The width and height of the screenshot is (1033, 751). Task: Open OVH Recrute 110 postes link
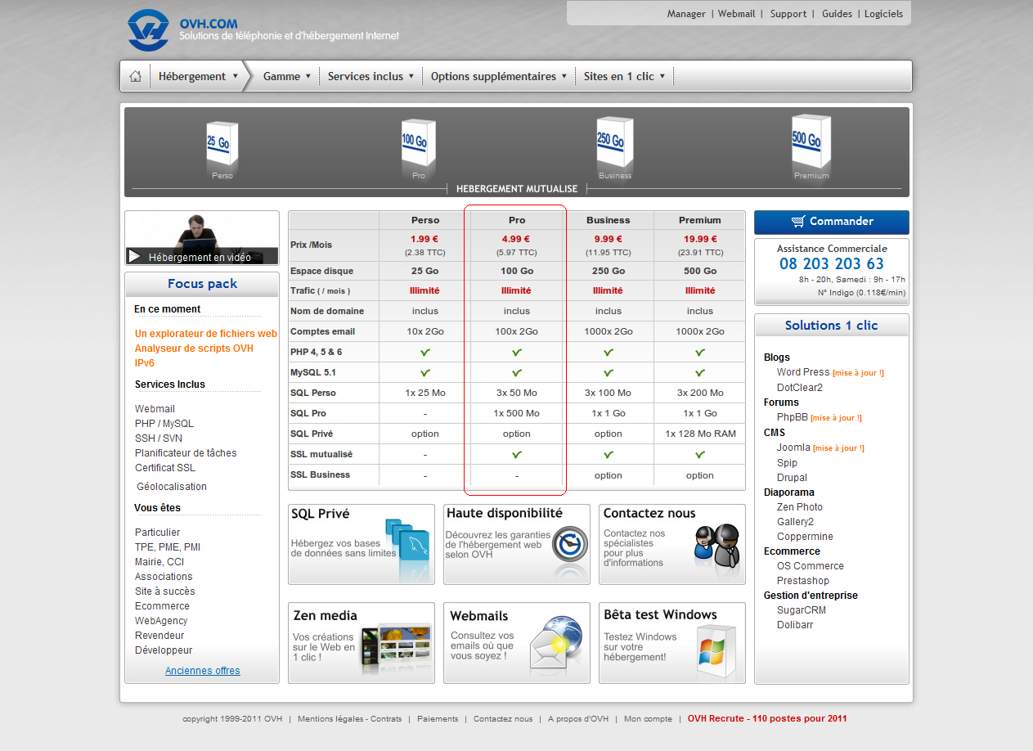point(767,719)
